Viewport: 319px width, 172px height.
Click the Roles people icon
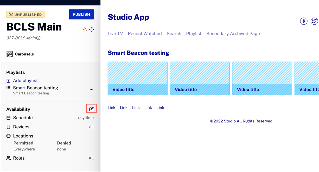8,158
